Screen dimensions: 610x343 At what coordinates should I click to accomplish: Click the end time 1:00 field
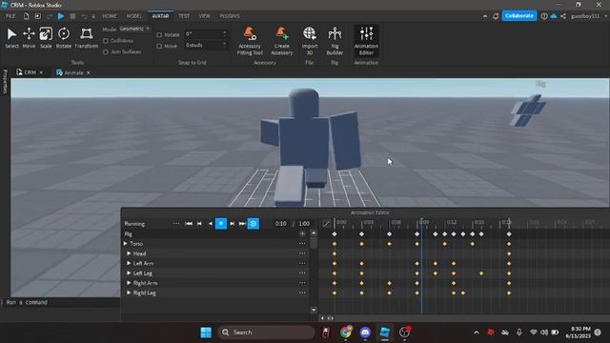(304, 224)
